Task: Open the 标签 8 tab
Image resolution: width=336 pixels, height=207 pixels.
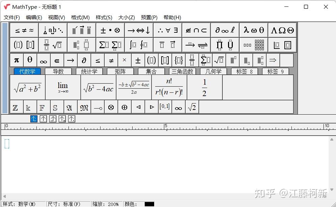Action: click(245, 71)
